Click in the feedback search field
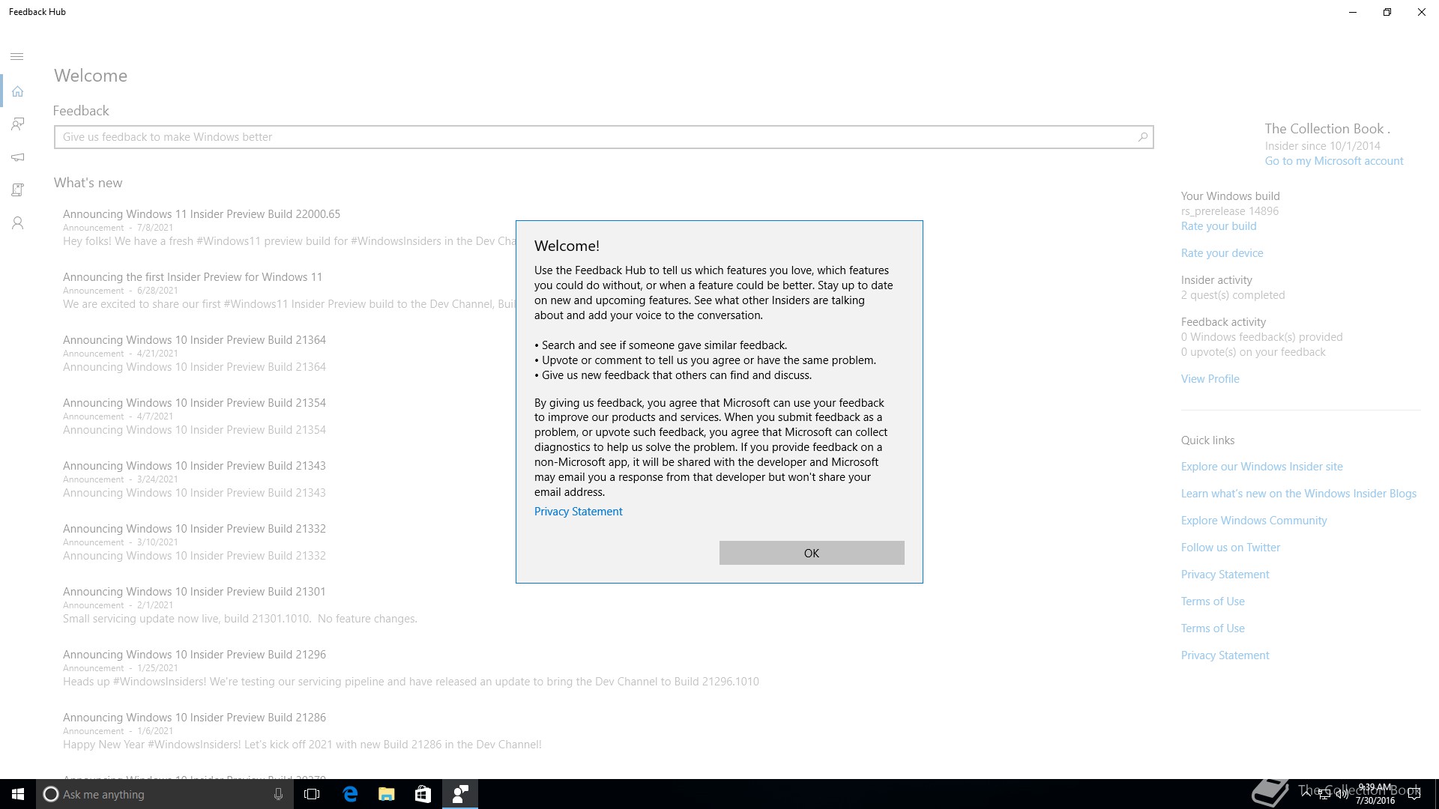 (x=603, y=137)
